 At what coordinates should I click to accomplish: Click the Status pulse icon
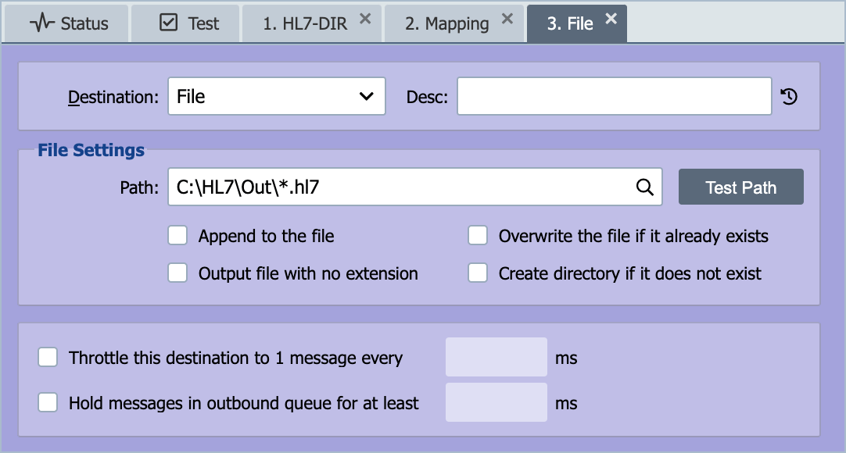click(42, 23)
